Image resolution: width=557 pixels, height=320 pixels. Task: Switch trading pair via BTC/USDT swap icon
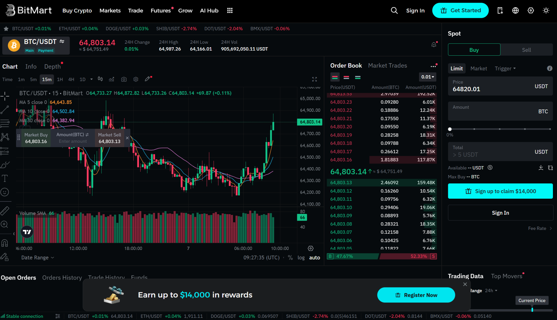point(62,42)
